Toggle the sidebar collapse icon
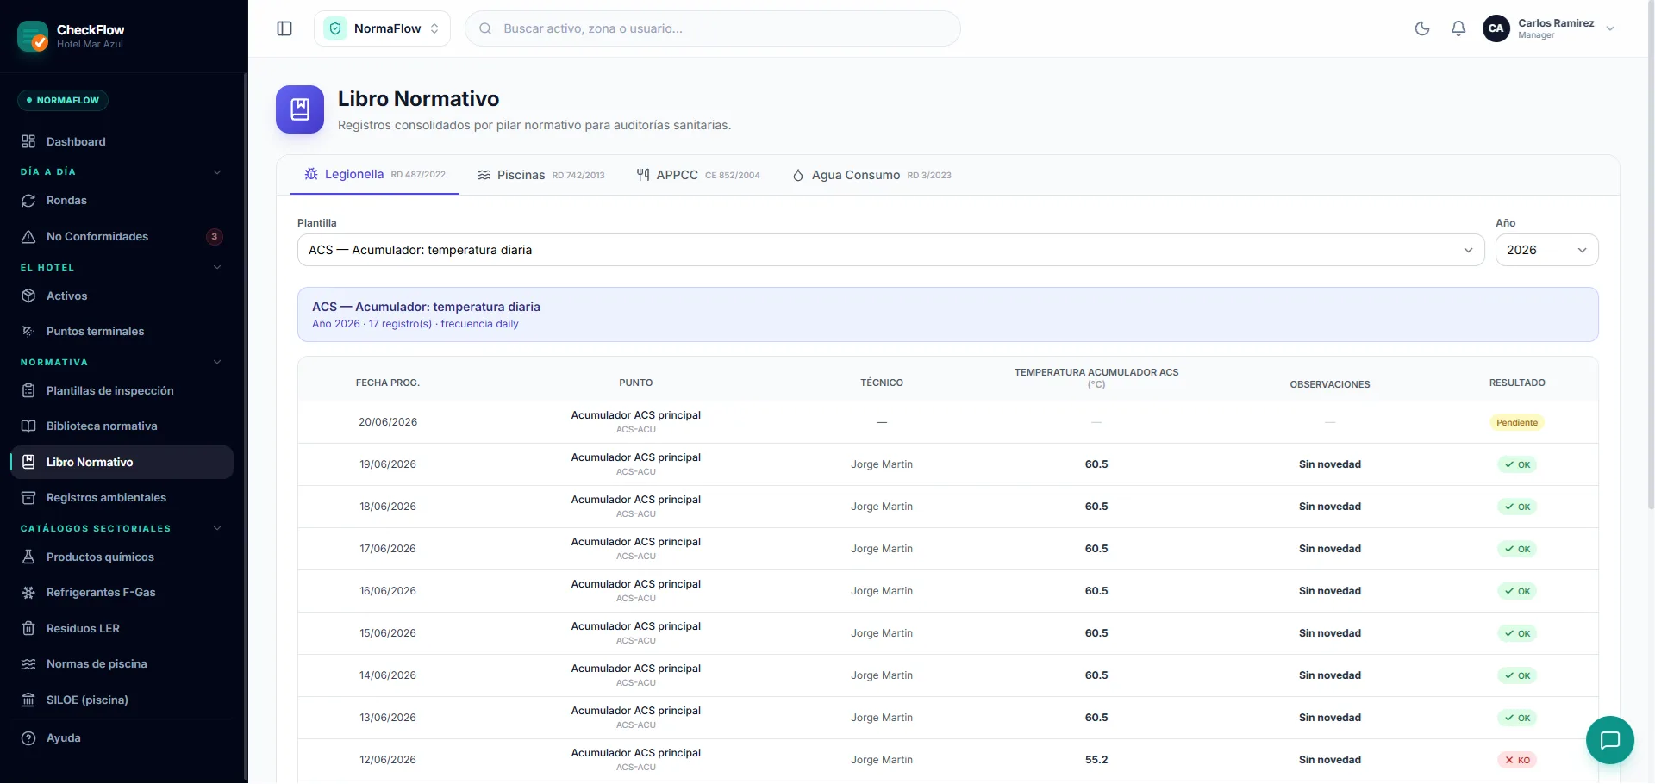 pyautogui.click(x=284, y=28)
